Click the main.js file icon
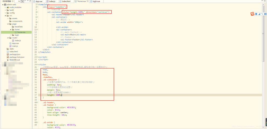This screenshot has width=267, height=129. tap(10, 46)
